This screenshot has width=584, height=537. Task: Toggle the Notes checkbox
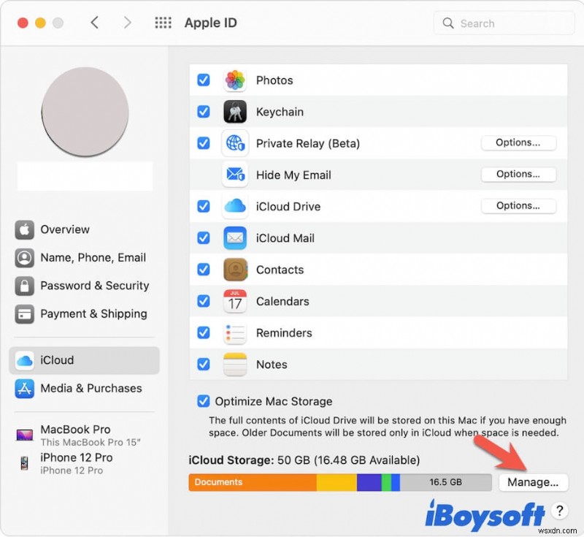[204, 364]
